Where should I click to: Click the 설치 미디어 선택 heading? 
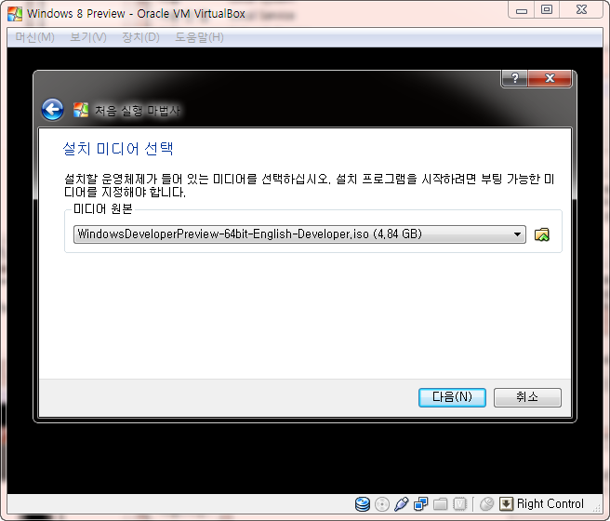coord(118,149)
